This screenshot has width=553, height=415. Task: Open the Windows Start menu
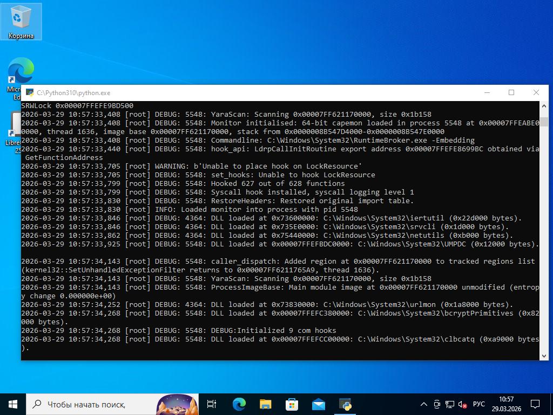click(x=13, y=404)
